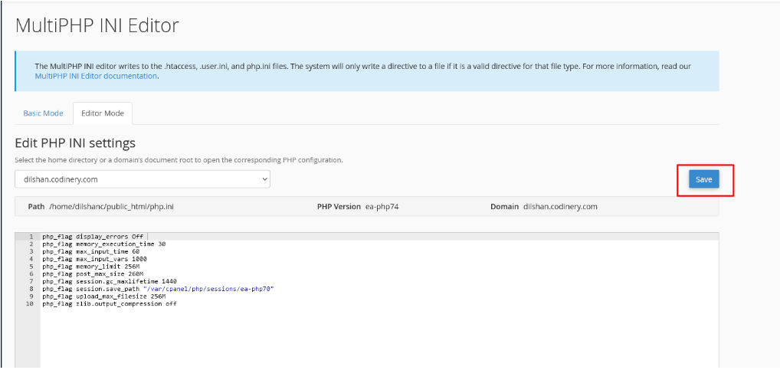Switch to the Basic Mode tab
Viewport: 780px width, 370px height.
43,113
